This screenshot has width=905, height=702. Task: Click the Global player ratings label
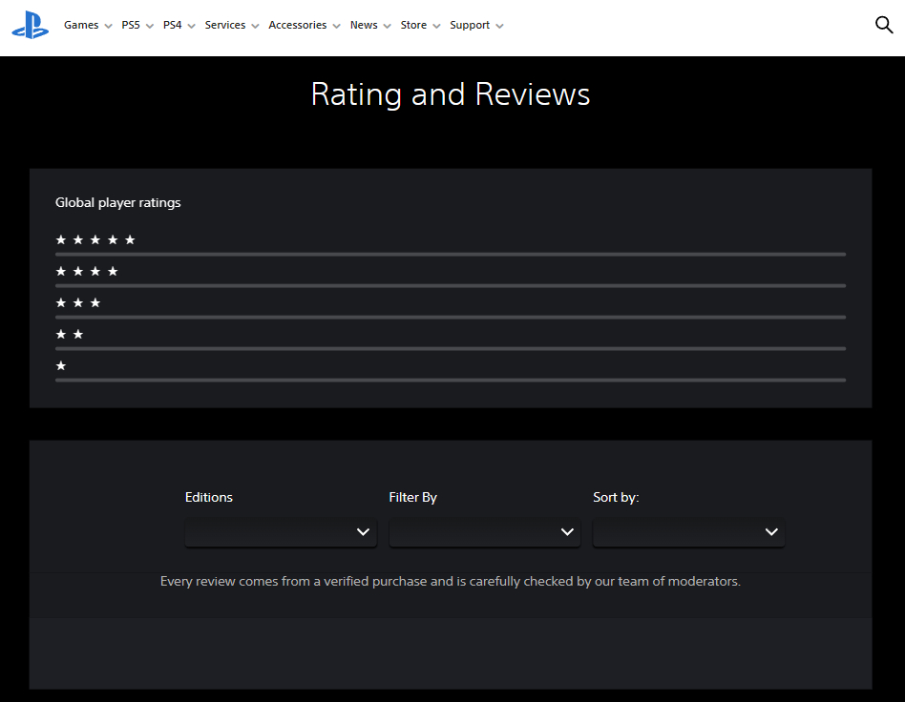click(x=117, y=202)
